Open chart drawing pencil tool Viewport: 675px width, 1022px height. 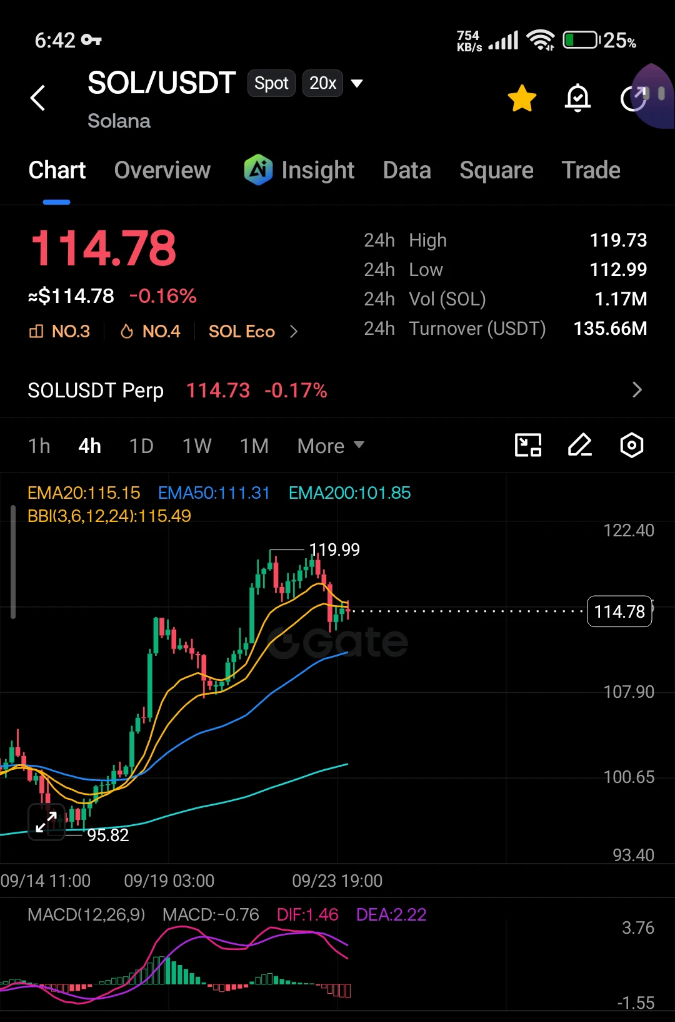[x=579, y=445]
